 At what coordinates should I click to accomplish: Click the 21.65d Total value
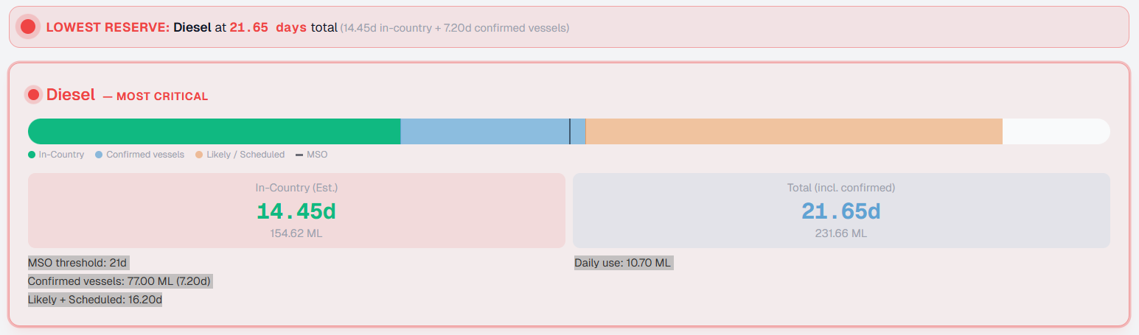click(x=841, y=211)
